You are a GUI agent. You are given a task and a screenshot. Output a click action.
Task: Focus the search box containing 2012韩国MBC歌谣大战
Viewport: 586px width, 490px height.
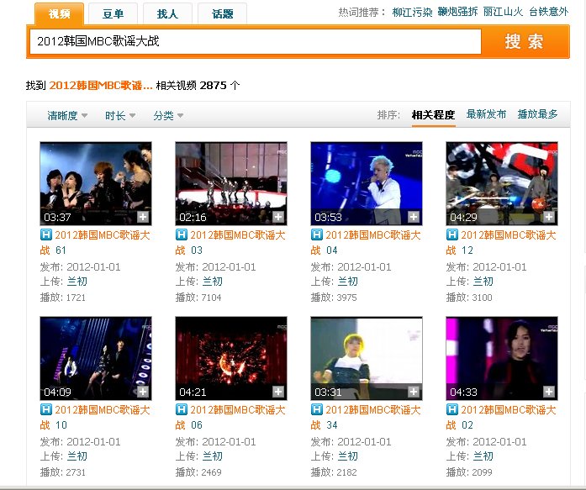(256, 41)
